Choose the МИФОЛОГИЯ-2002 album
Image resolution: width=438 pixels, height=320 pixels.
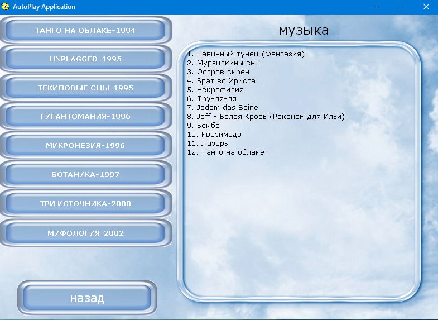click(x=85, y=233)
